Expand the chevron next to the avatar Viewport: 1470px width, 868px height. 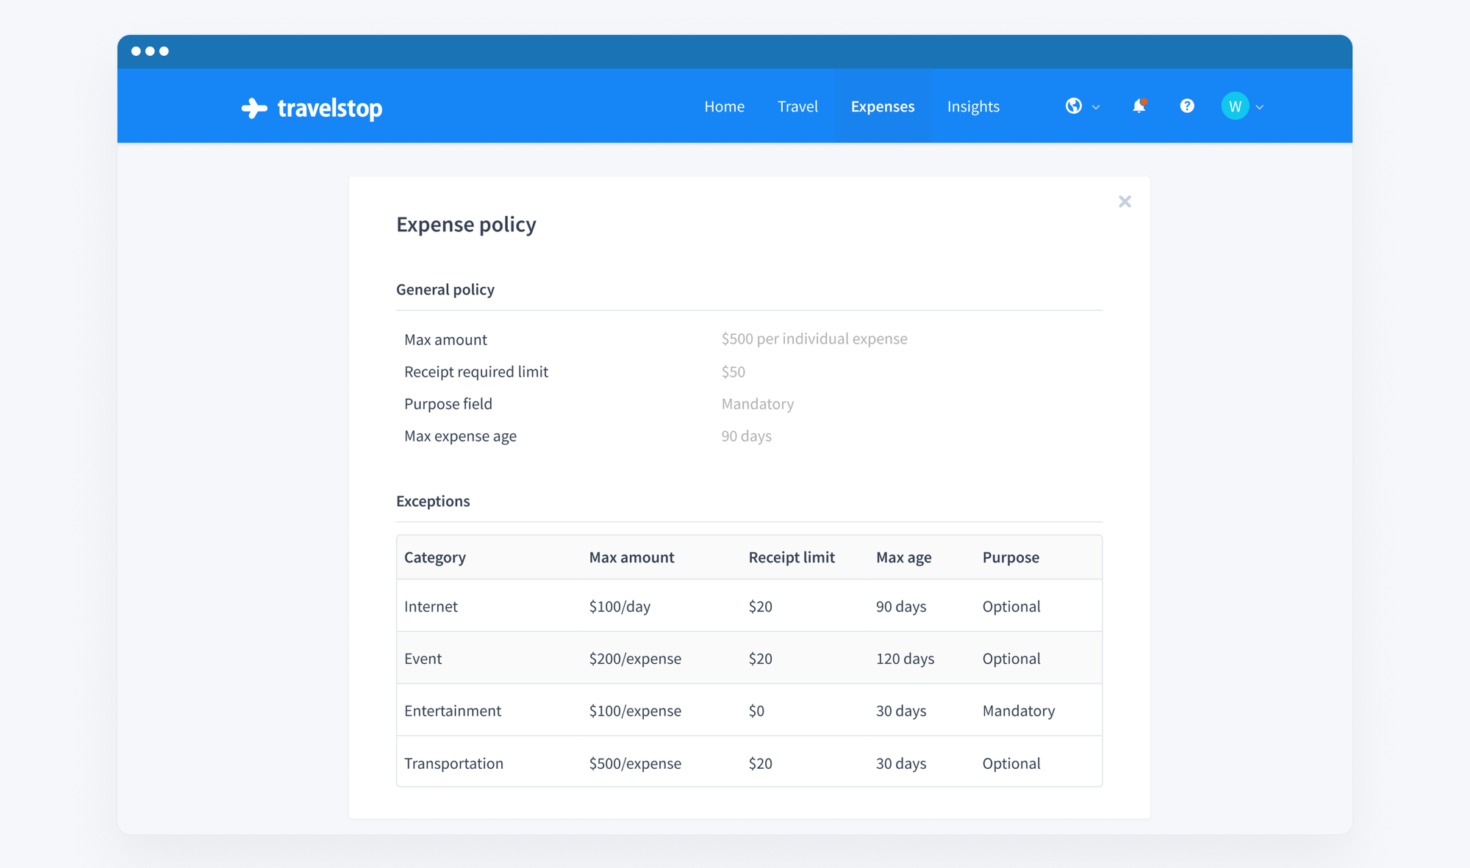point(1260,107)
